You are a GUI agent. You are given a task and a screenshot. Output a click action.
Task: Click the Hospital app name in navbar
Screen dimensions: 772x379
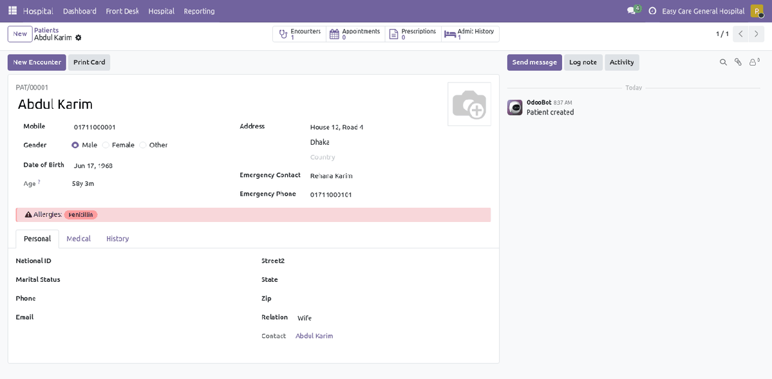click(38, 11)
